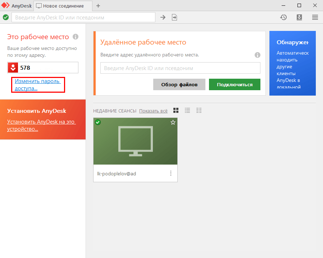Image resolution: width=323 pixels, height=258 pixels.
Task: Switch recent sessions to detailed list view
Action: (199, 110)
